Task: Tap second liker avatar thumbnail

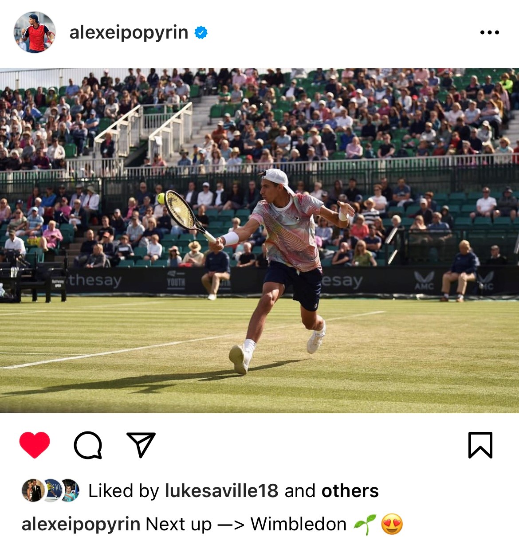Action: (52, 490)
